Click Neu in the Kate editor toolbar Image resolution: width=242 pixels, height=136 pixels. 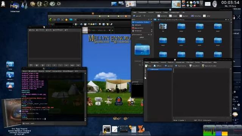point(148,66)
